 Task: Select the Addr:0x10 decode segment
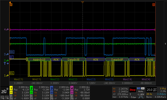[x=39, y=60]
